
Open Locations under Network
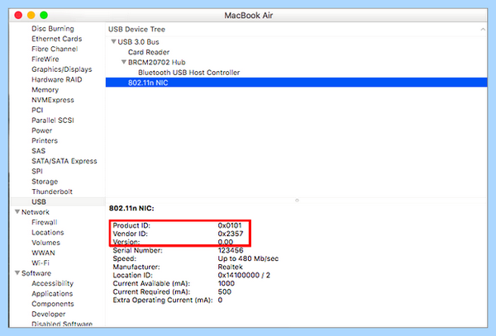[48, 233]
